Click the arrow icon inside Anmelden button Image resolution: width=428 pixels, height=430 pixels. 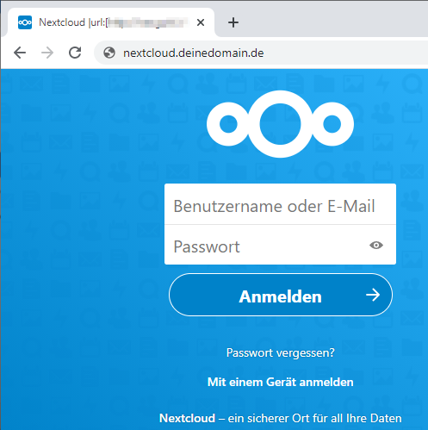point(373,295)
